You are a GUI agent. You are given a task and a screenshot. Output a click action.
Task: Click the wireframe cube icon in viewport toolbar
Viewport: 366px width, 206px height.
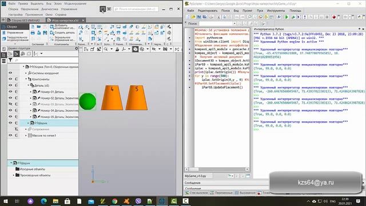(142, 49)
